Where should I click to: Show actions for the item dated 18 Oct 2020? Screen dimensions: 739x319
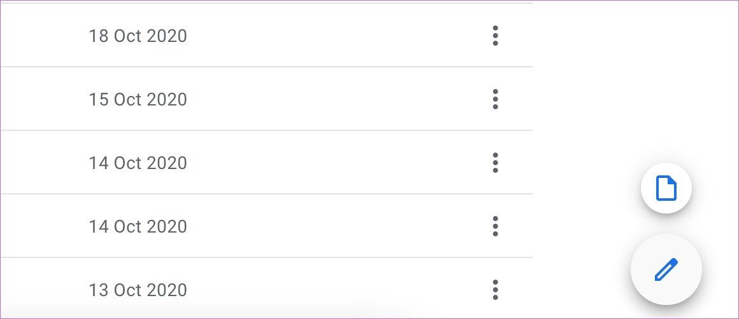coord(495,36)
